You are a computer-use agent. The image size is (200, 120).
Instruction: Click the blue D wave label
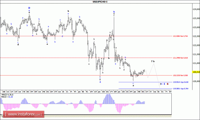pos(29,8)
